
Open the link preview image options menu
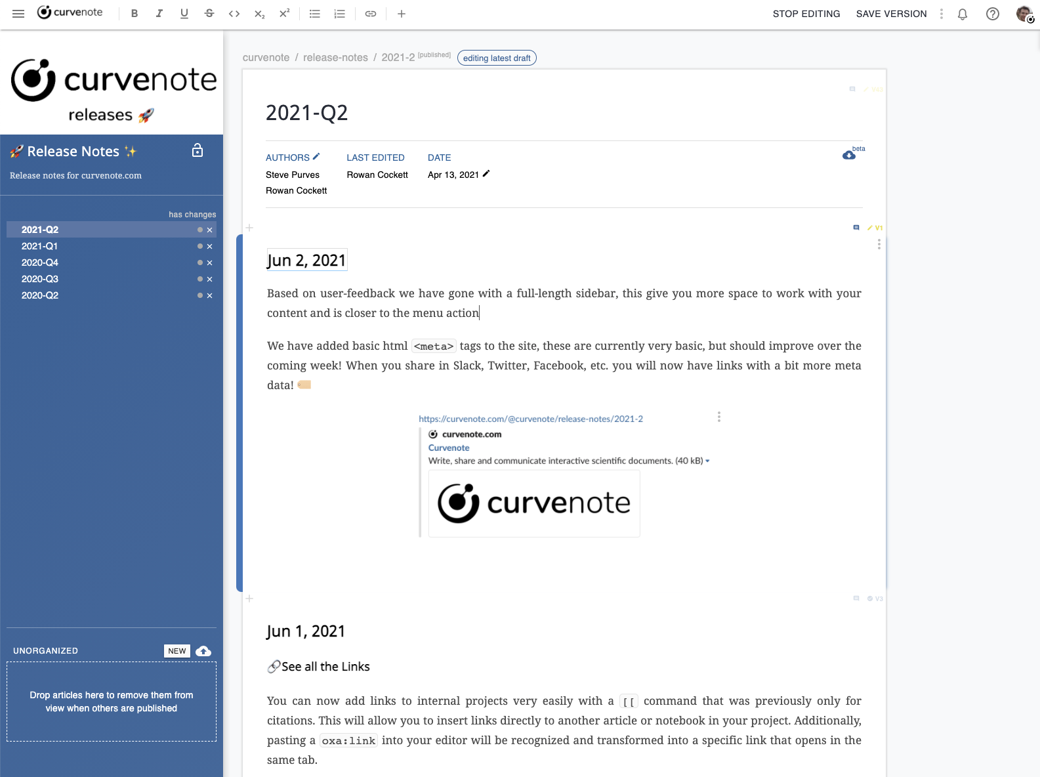pos(719,417)
